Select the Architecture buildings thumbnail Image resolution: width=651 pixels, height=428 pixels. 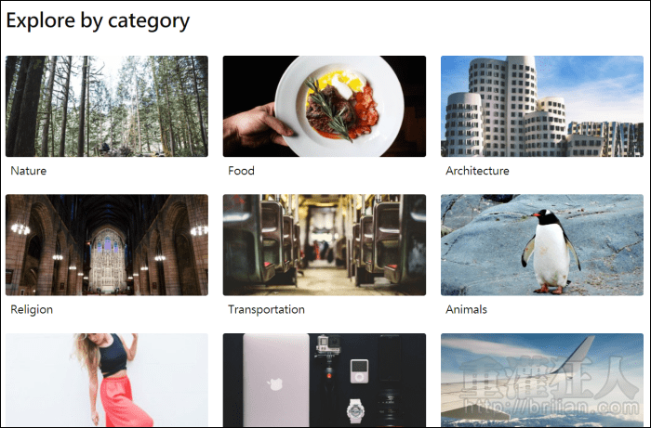click(x=542, y=106)
